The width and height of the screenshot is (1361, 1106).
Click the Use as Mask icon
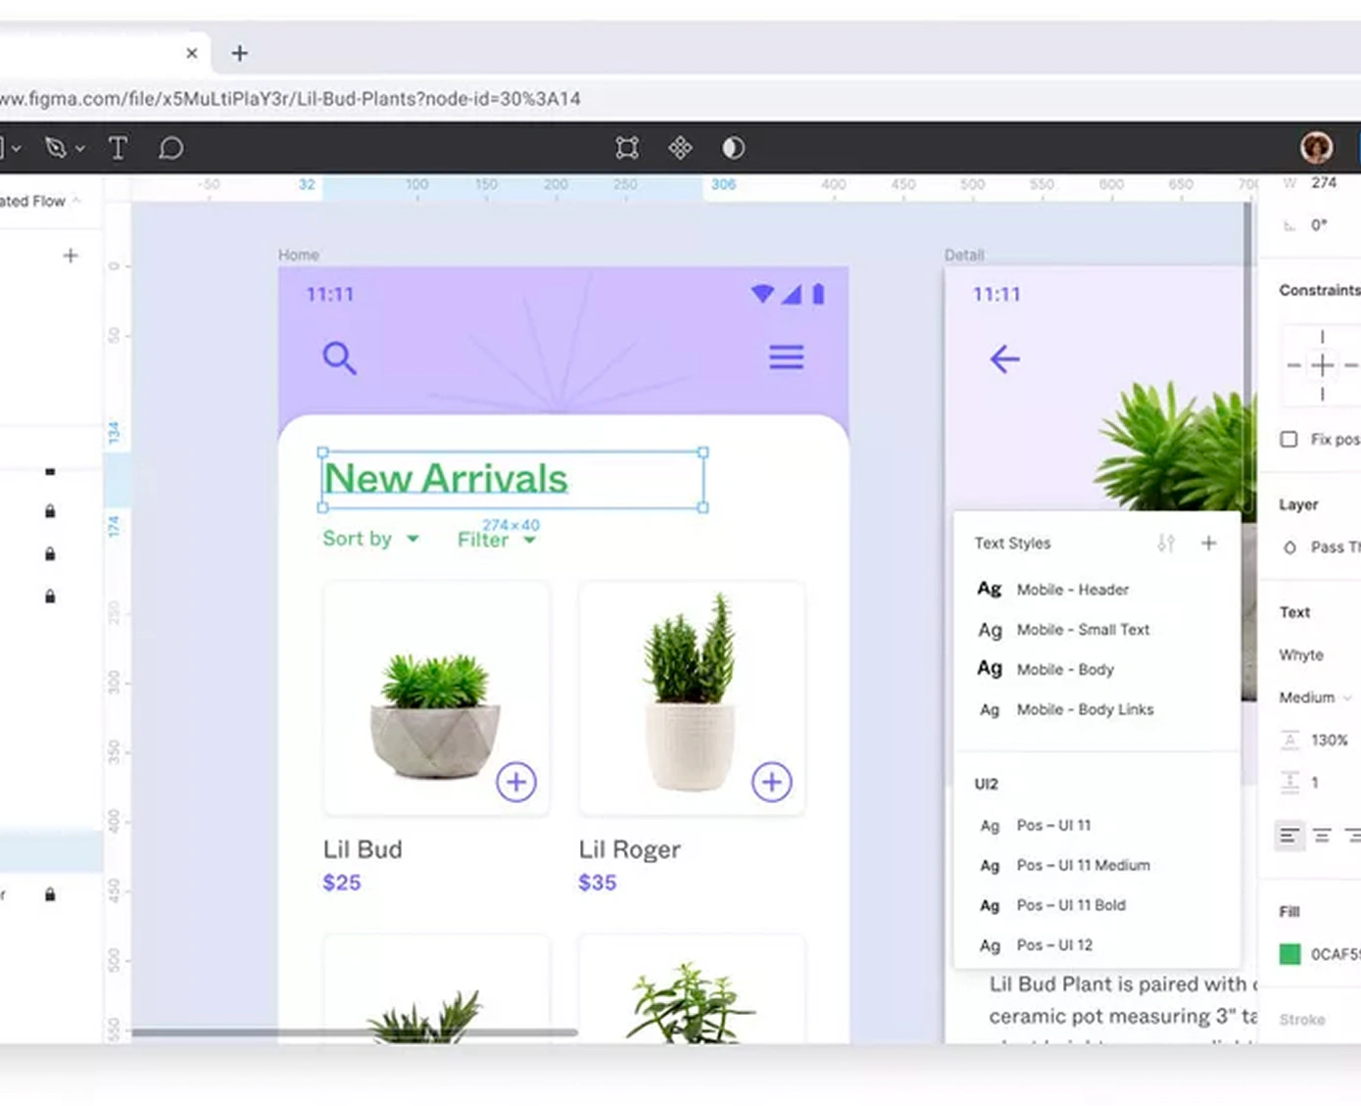click(x=733, y=148)
